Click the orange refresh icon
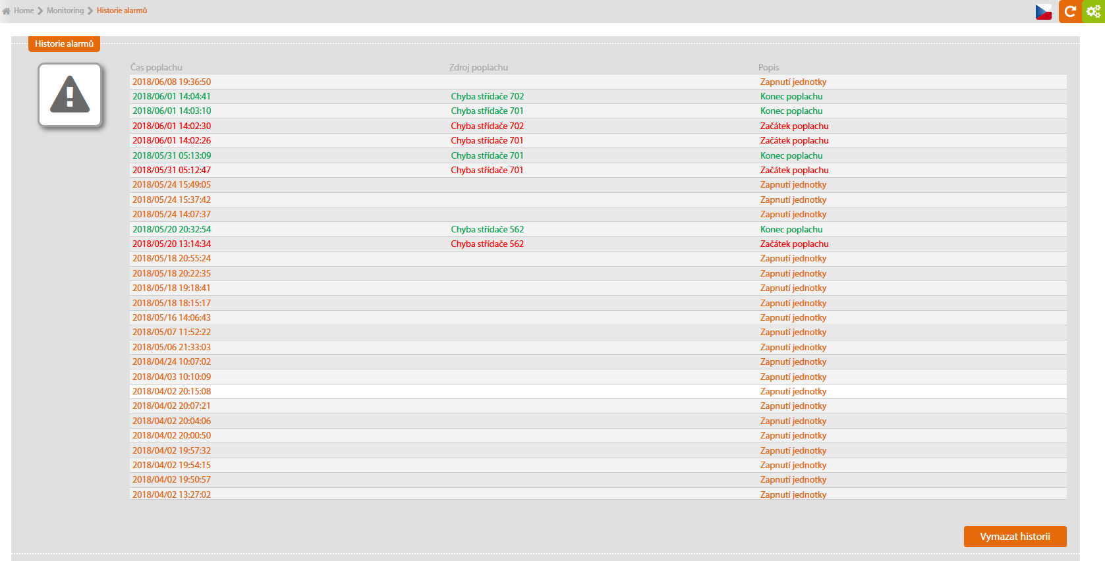1105x561 pixels. point(1070,11)
